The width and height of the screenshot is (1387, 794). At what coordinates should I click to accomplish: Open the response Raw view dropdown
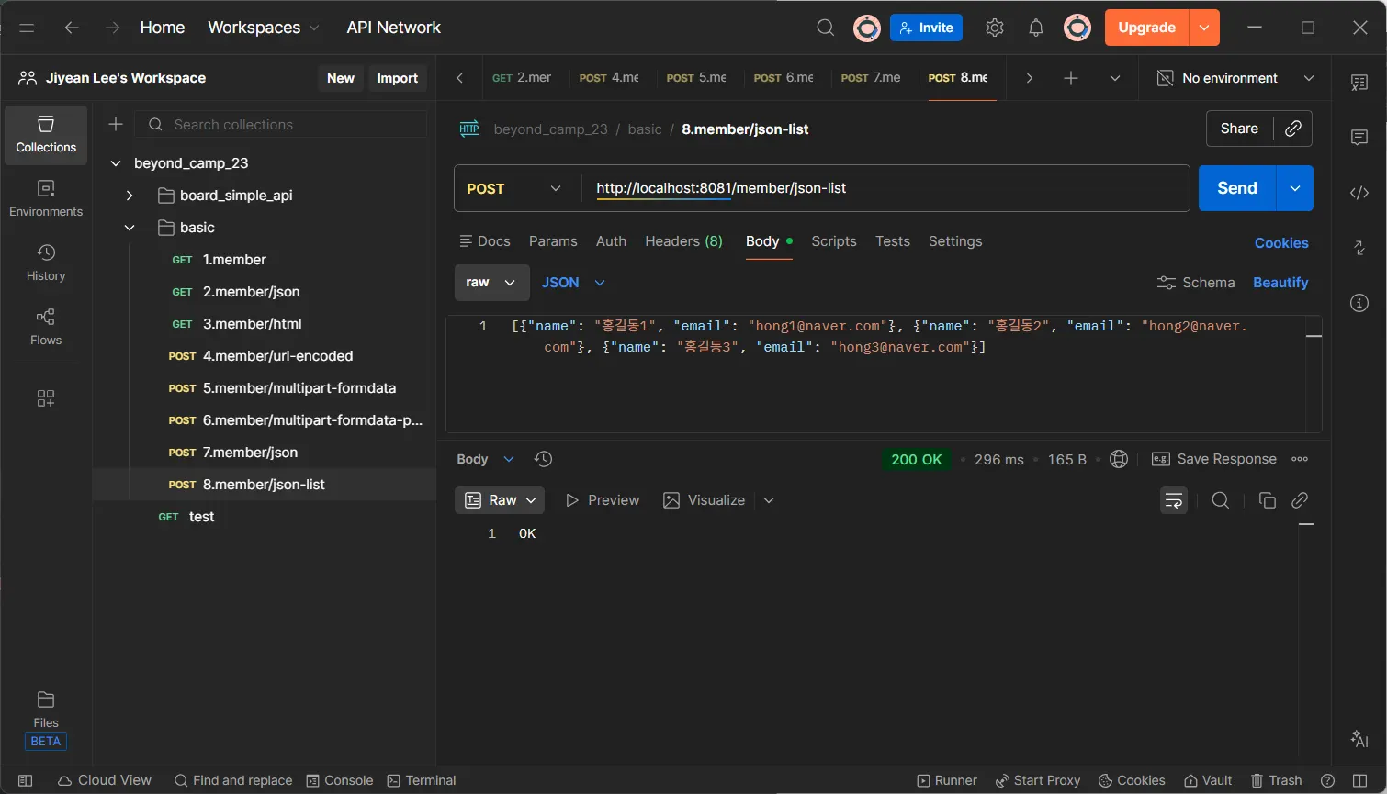[x=500, y=500]
